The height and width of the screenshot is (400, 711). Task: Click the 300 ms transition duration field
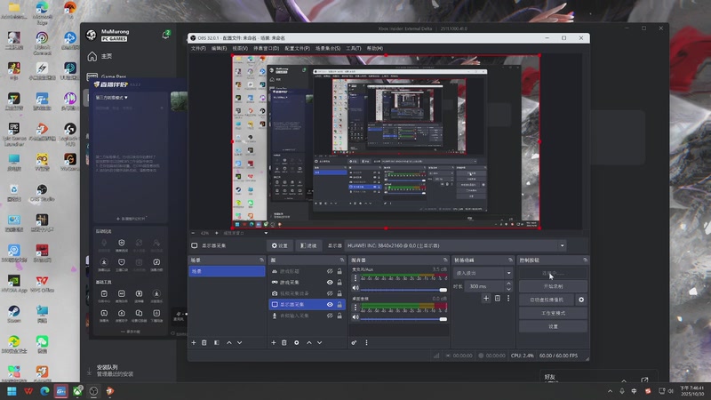[x=484, y=286]
